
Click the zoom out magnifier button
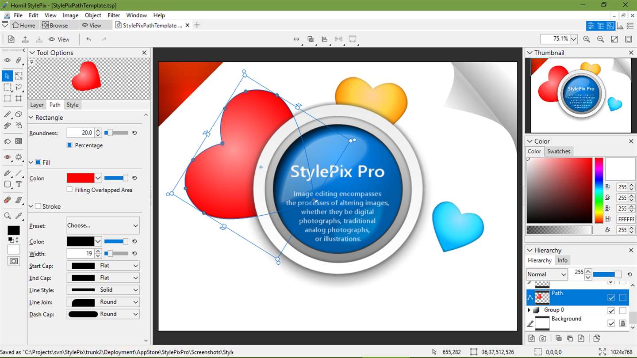click(x=601, y=39)
